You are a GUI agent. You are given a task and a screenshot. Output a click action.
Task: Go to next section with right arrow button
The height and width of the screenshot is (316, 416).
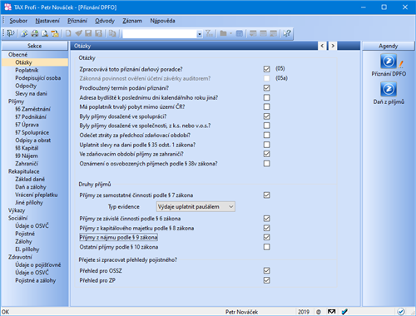pyautogui.click(x=333, y=46)
